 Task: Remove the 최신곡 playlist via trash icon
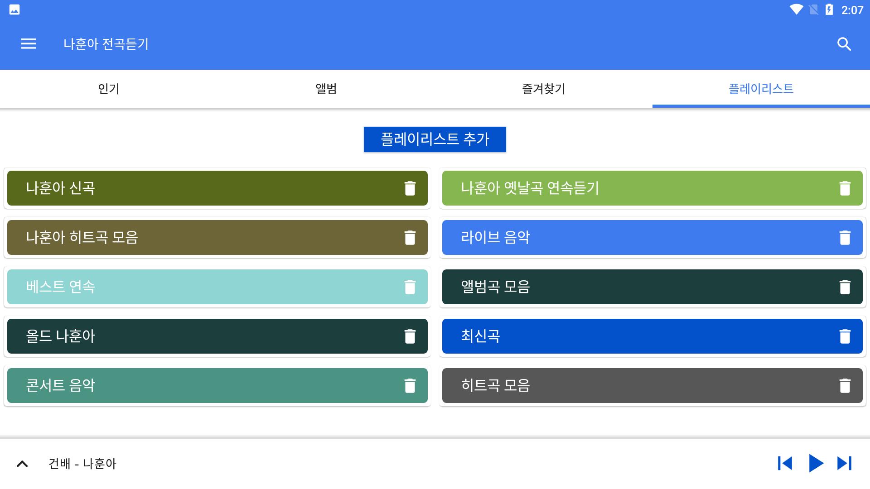tap(845, 336)
